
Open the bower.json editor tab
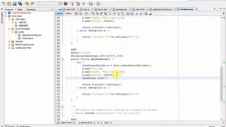(x=102, y=9)
